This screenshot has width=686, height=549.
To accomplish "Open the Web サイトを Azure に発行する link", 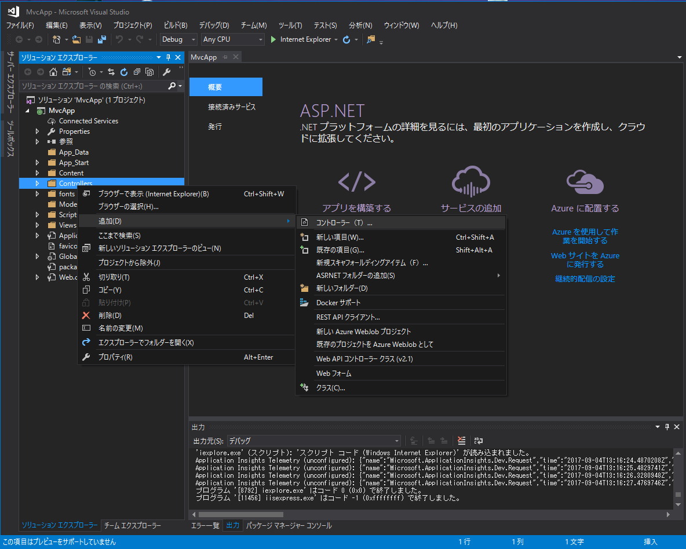I will tap(585, 260).
